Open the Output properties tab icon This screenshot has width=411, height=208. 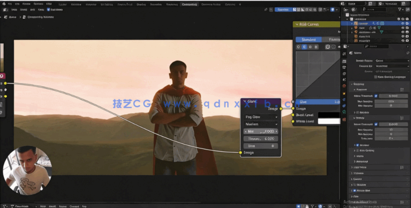click(344, 67)
